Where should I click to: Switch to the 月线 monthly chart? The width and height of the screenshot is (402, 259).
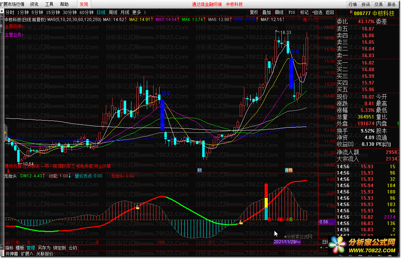(125, 12)
